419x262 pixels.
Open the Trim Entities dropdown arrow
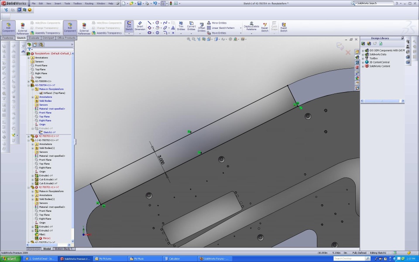coord(181,34)
